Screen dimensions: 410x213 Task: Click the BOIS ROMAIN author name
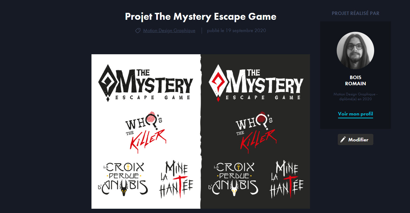(x=355, y=80)
